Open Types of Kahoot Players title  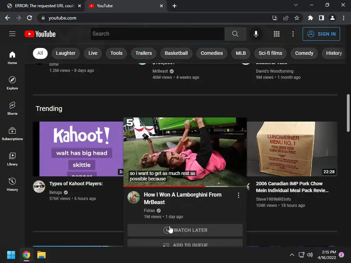coord(76,184)
